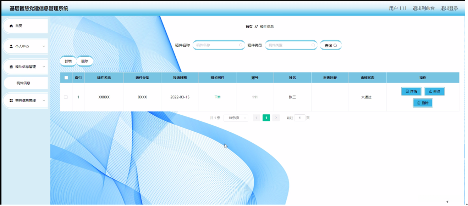Open 首页 in the sidebar menu
The height and width of the screenshot is (206, 468).
pos(25,26)
